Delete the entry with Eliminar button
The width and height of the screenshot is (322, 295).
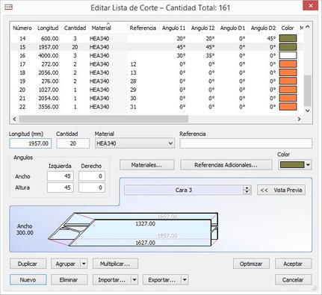(x=69, y=280)
